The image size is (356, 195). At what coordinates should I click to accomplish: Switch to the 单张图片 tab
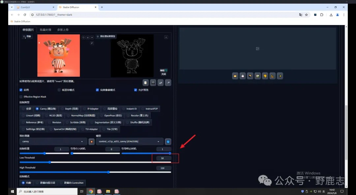pos(28,30)
